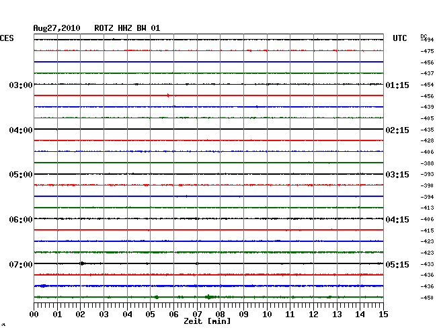
Task: Click the 04:00 local time label
Action: [x=21, y=130]
